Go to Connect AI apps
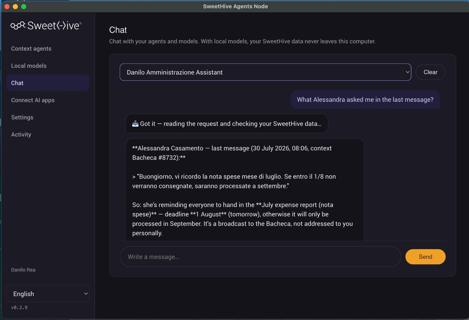This screenshot has width=469, height=320. point(33,100)
